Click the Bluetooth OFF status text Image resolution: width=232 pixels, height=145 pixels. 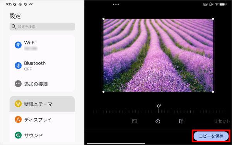(x=28, y=69)
